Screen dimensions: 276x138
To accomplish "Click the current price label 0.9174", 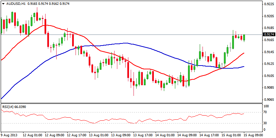I will (268, 34).
